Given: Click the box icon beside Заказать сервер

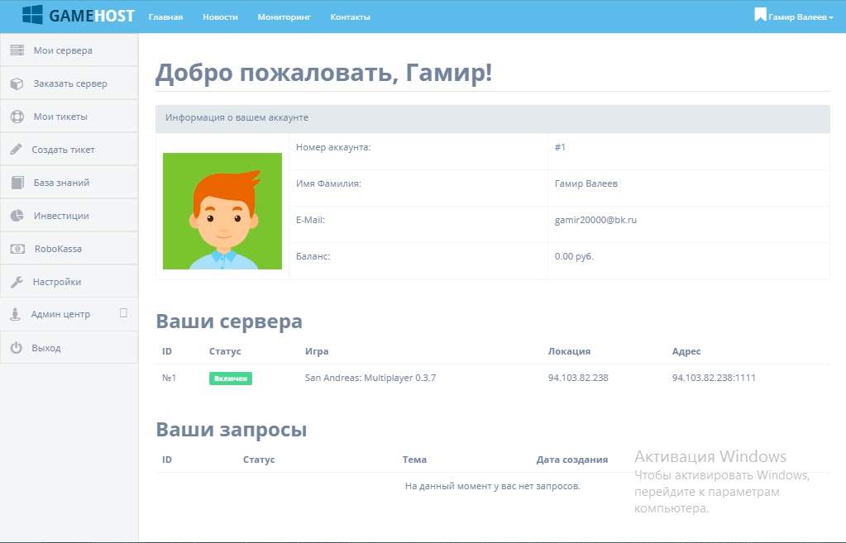Looking at the screenshot, I should (x=17, y=83).
